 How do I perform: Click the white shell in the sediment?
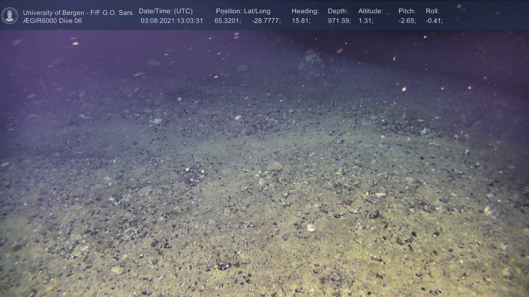click(311, 228)
